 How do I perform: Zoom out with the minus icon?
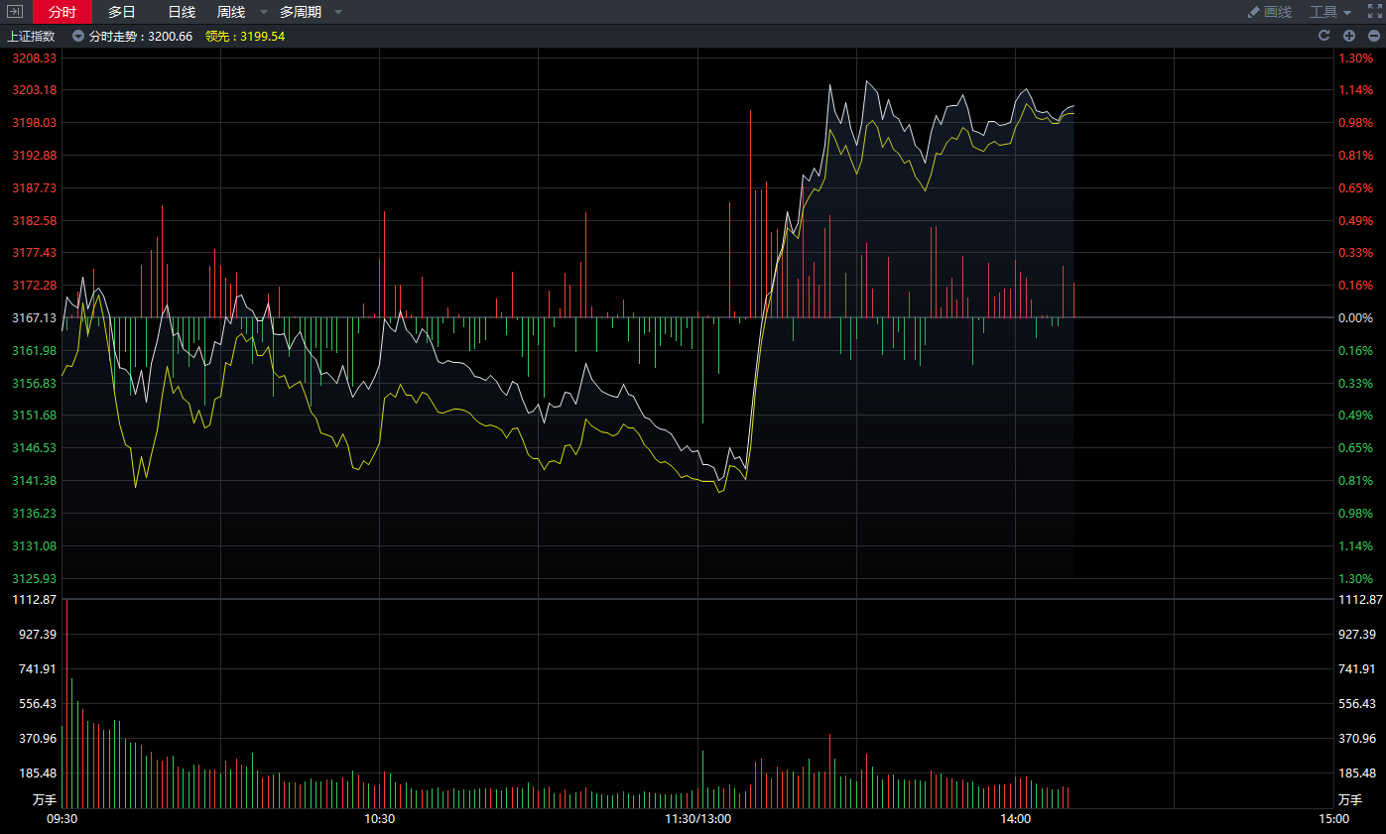click(1374, 36)
